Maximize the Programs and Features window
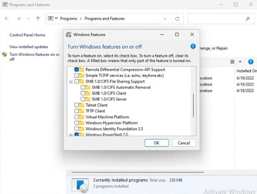This screenshot has width=257, height=194. click(235, 4)
